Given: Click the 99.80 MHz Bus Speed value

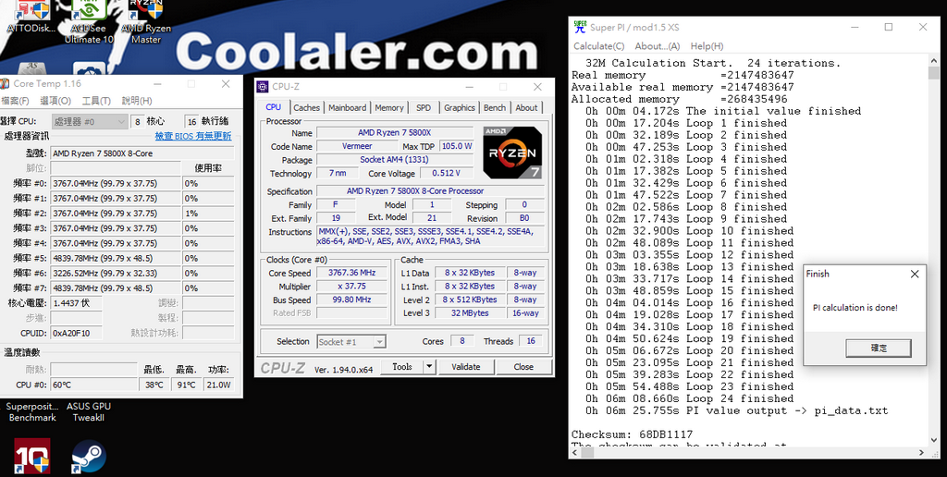Looking at the screenshot, I should click(351, 300).
